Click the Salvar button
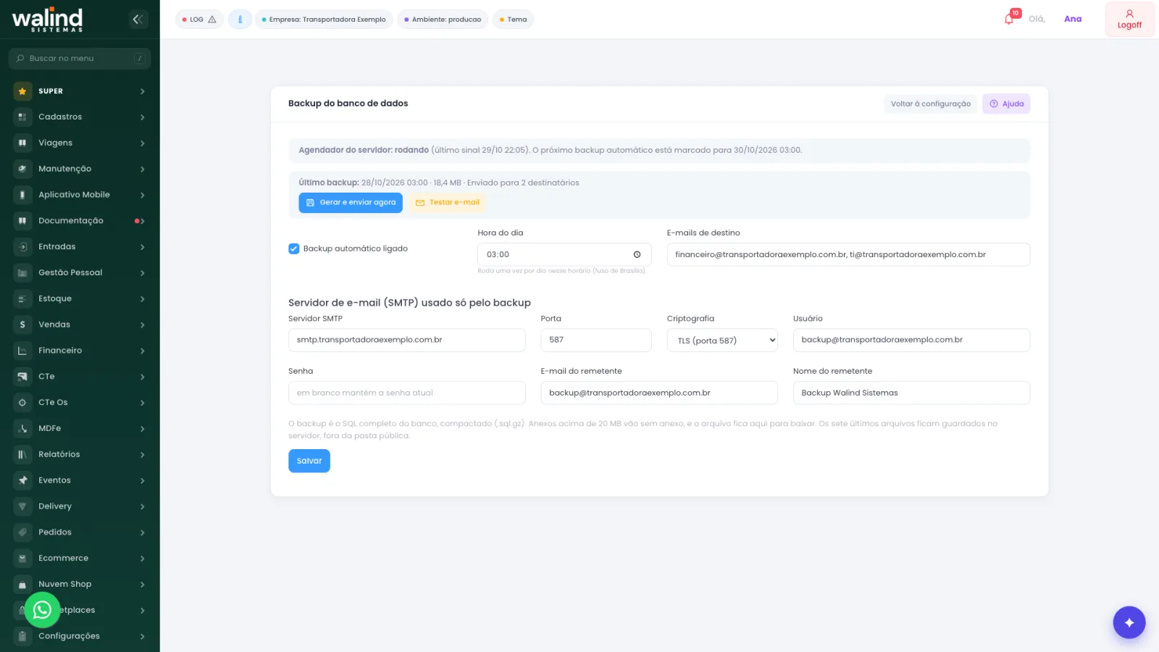 (x=309, y=461)
